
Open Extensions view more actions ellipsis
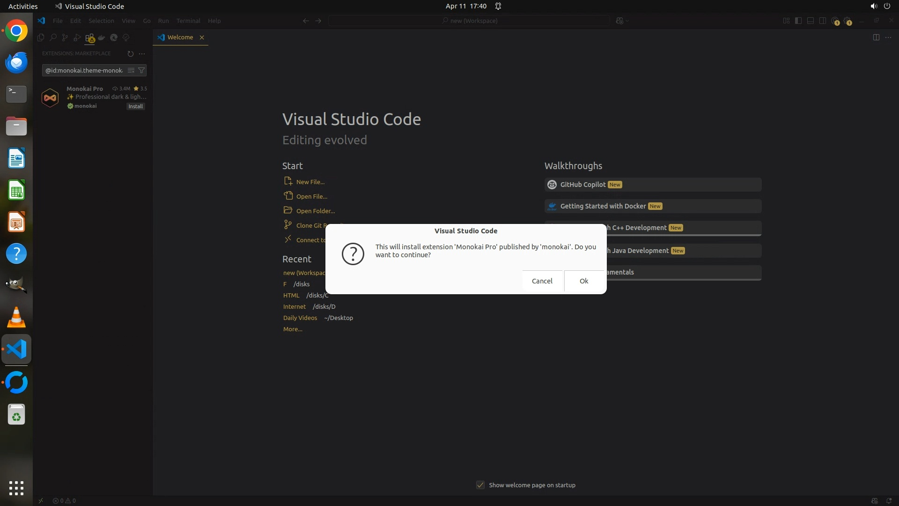tap(142, 53)
